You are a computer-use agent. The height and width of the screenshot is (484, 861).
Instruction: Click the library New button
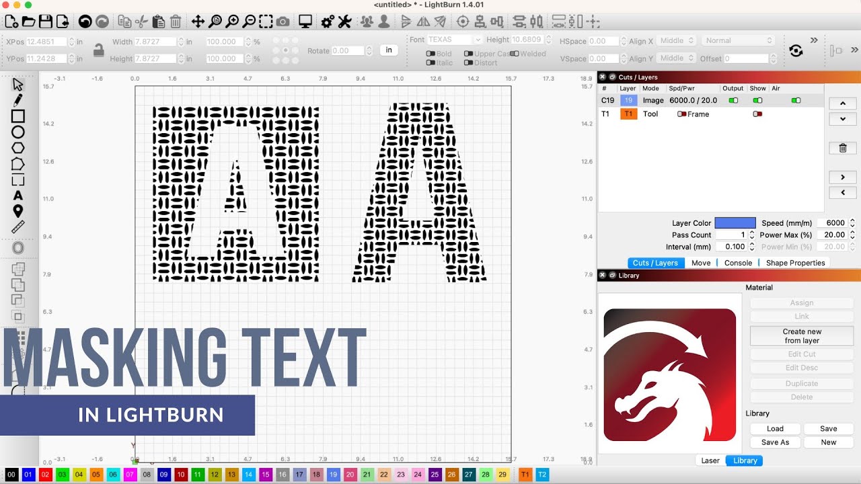pos(829,442)
